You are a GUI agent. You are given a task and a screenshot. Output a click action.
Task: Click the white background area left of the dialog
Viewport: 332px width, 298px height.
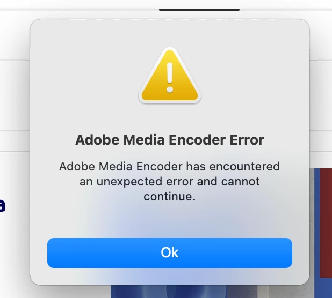click(x=15, y=95)
